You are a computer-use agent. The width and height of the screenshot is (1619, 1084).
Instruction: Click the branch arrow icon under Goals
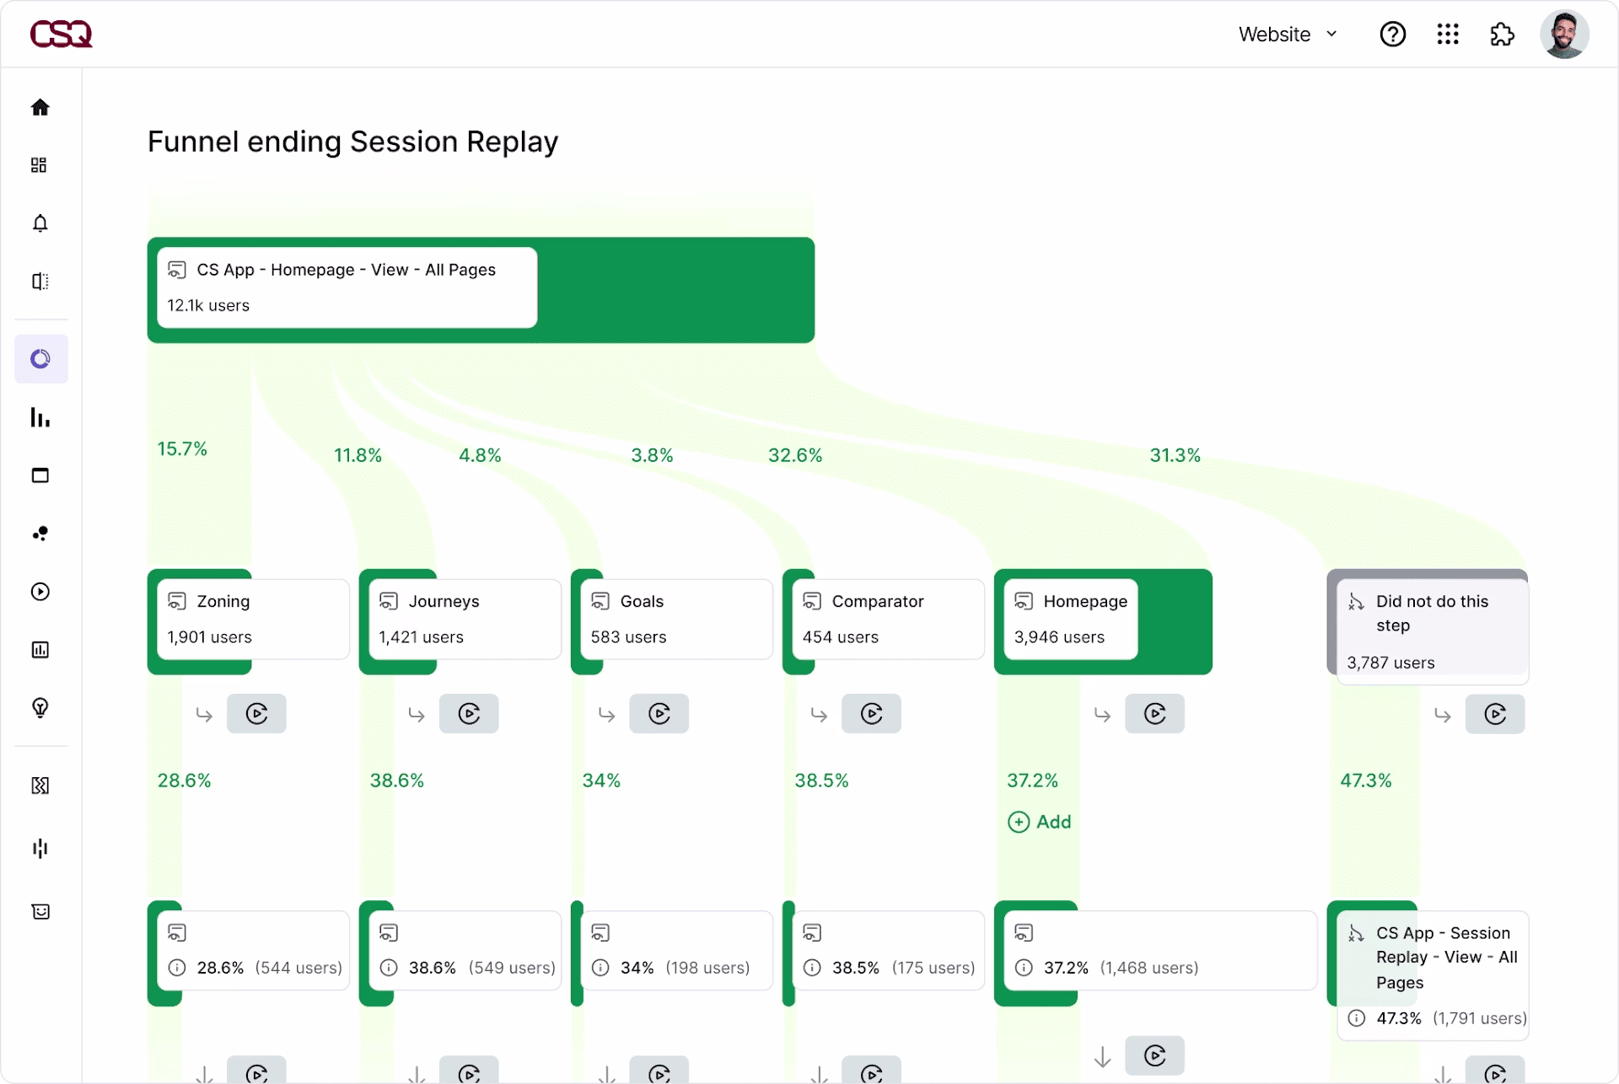pyautogui.click(x=607, y=715)
